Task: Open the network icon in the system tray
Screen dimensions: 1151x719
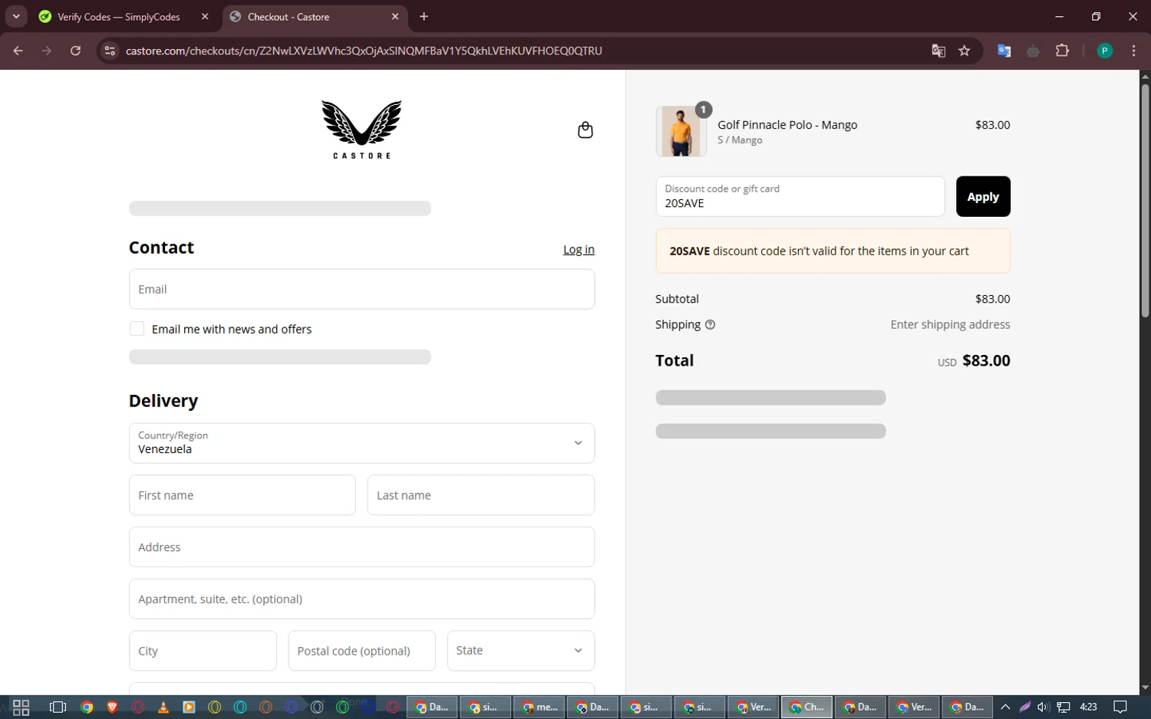Action: (1064, 707)
